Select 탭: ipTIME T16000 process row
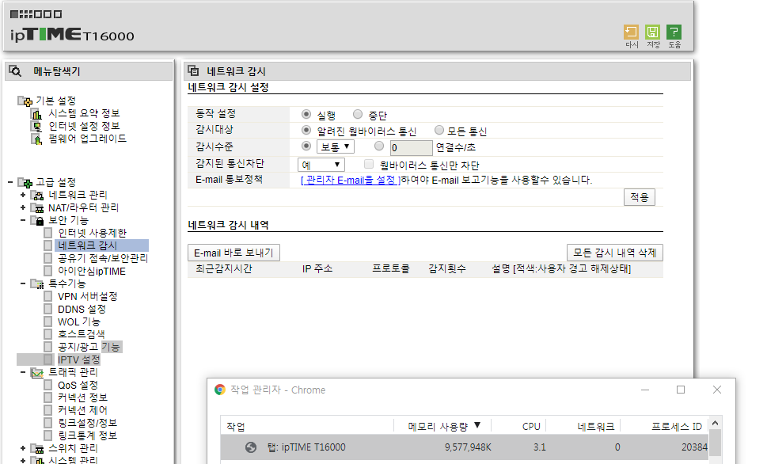Image resolution: width=767 pixels, height=464 pixels. point(464,447)
